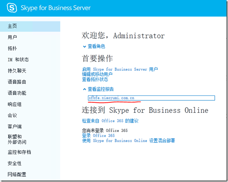
Task: Open 使用 Skype for Business Online 设置混合部署 link
Action: coord(129,141)
